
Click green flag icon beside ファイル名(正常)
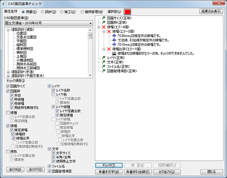coord(104,67)
